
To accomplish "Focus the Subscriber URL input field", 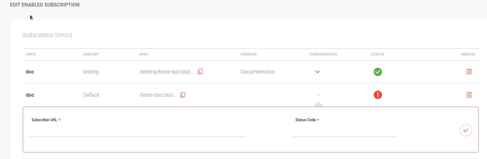I will (137, 131).
